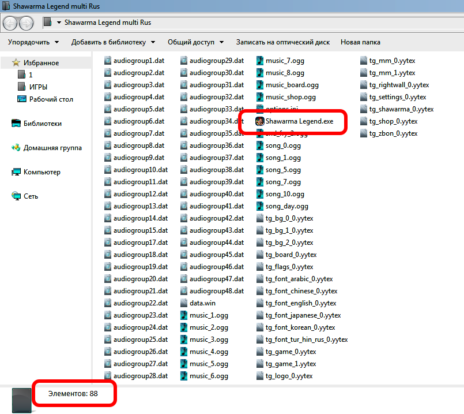Select the song_day.ogg file
464x414 pixels.
tap(286, 206)
